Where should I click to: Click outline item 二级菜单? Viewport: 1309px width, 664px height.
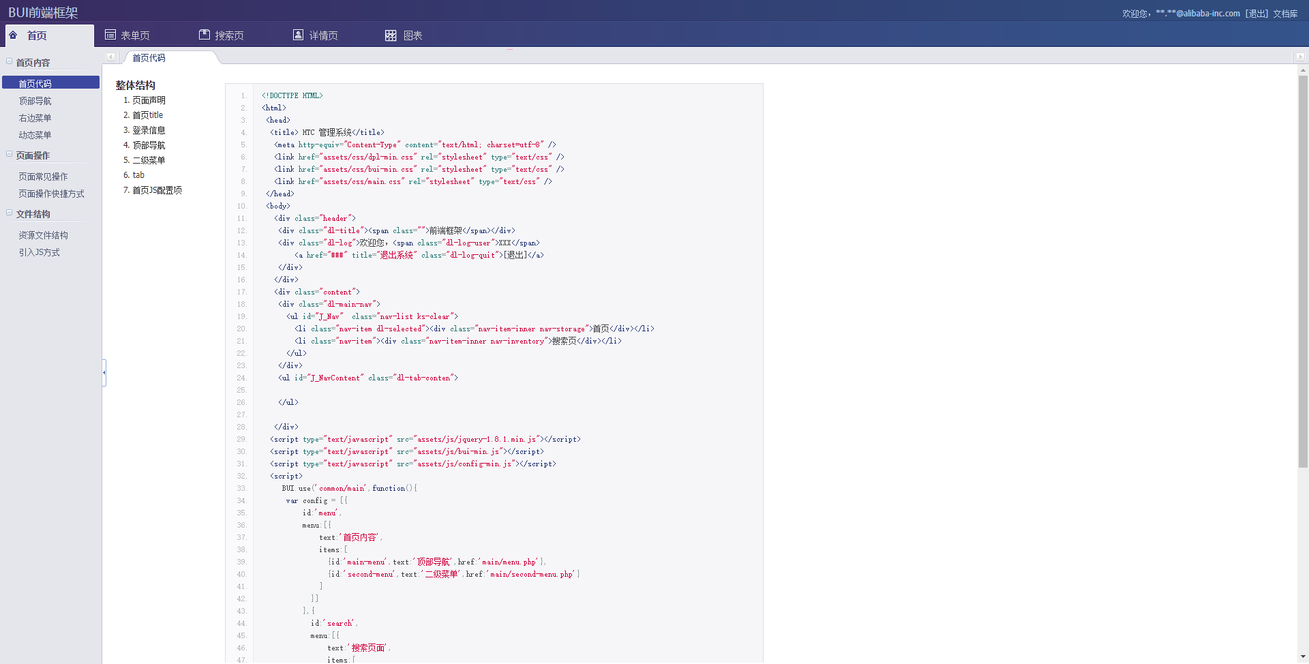pyautogui.click(x=149, y=160)
